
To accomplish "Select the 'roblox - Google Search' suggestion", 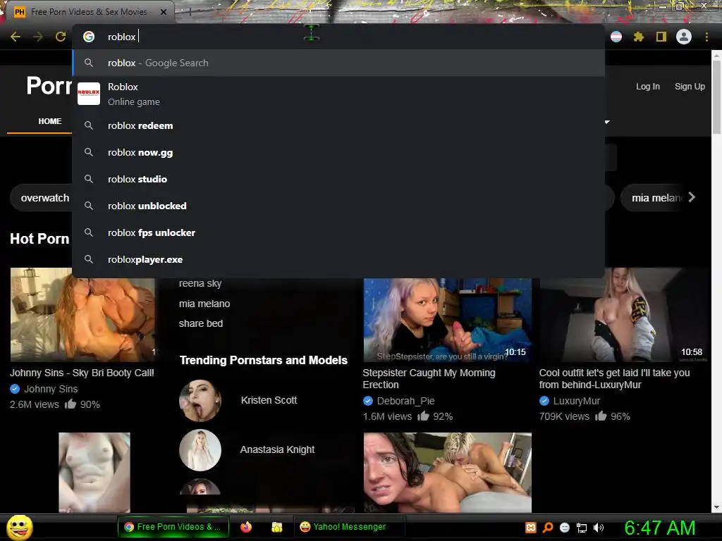I will pos(338,63).
